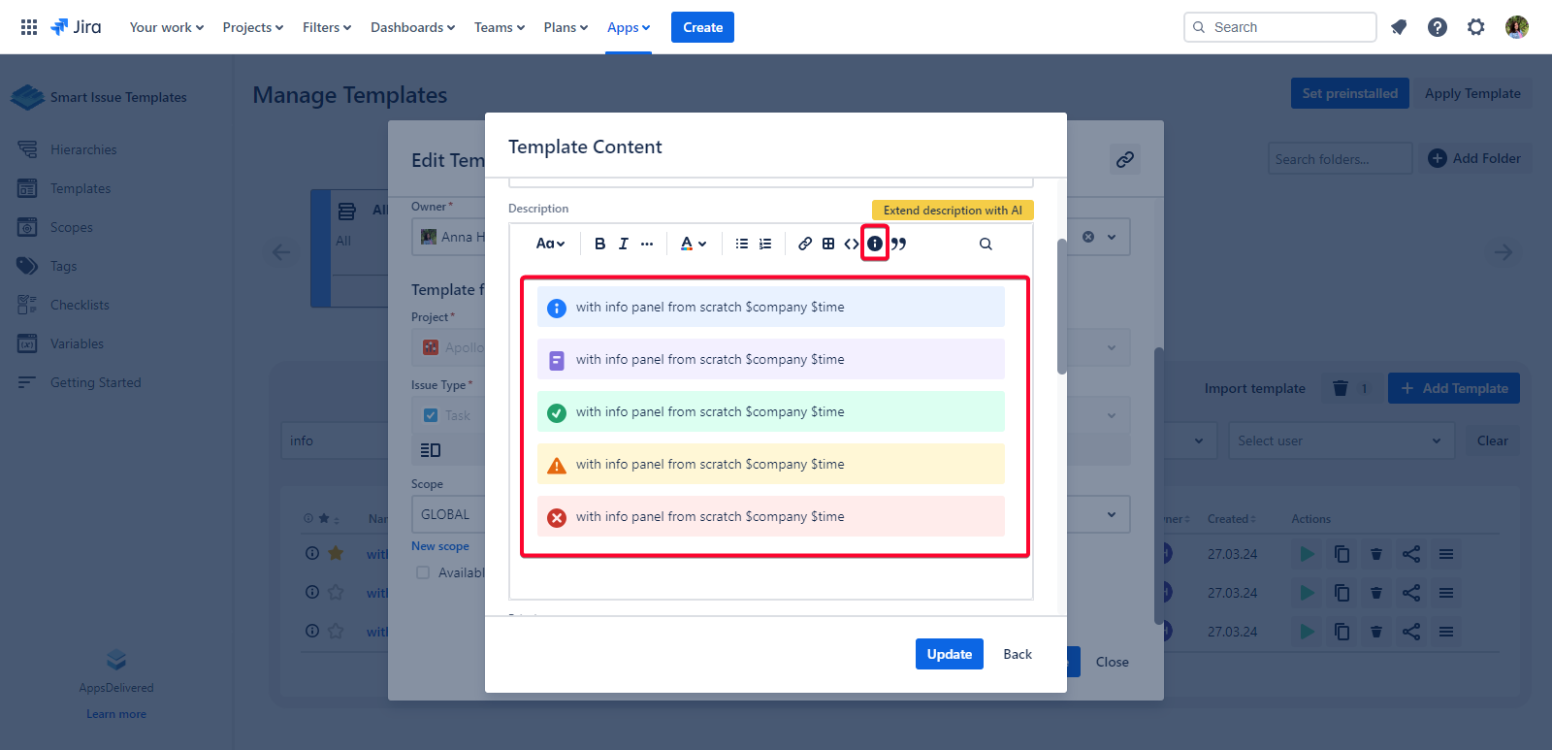Insert a table in description

click(x=828, y=244)
